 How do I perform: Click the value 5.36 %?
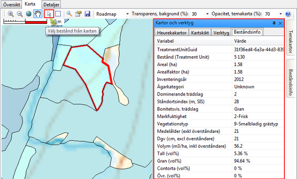241,153
